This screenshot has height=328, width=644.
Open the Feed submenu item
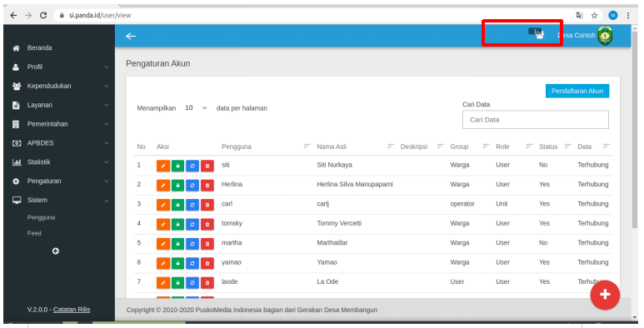(x=34, y=233)
